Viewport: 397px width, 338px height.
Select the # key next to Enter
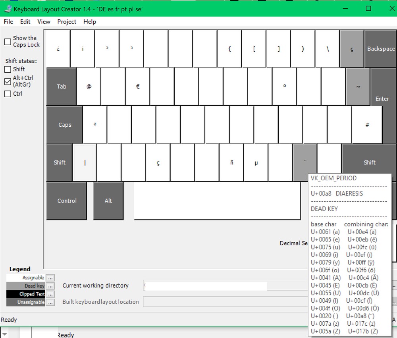(x=367, y=125)
